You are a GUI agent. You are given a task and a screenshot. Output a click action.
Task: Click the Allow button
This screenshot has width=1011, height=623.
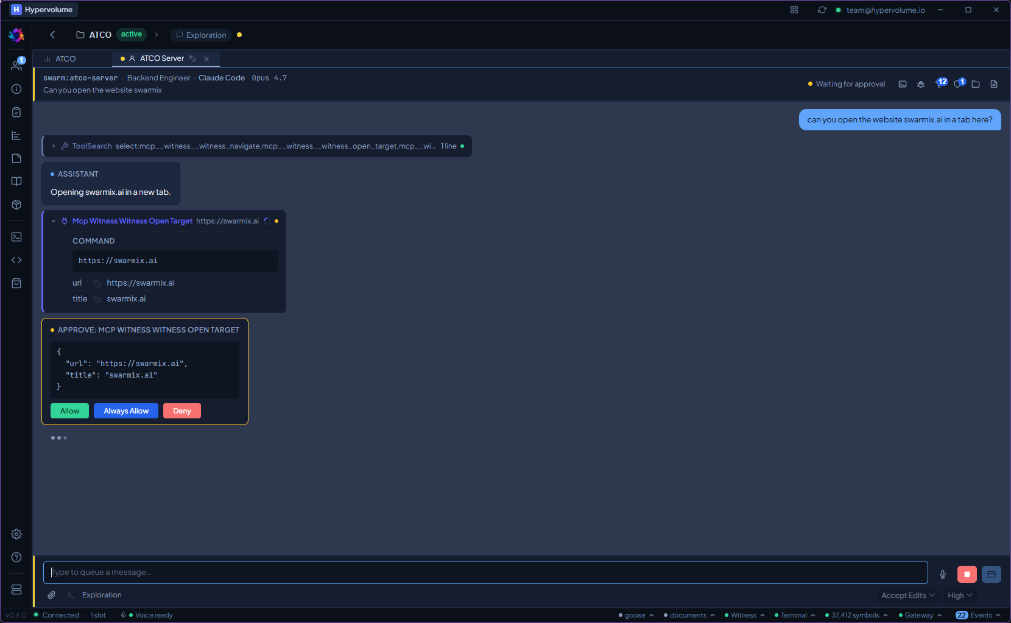coord(69,411)
